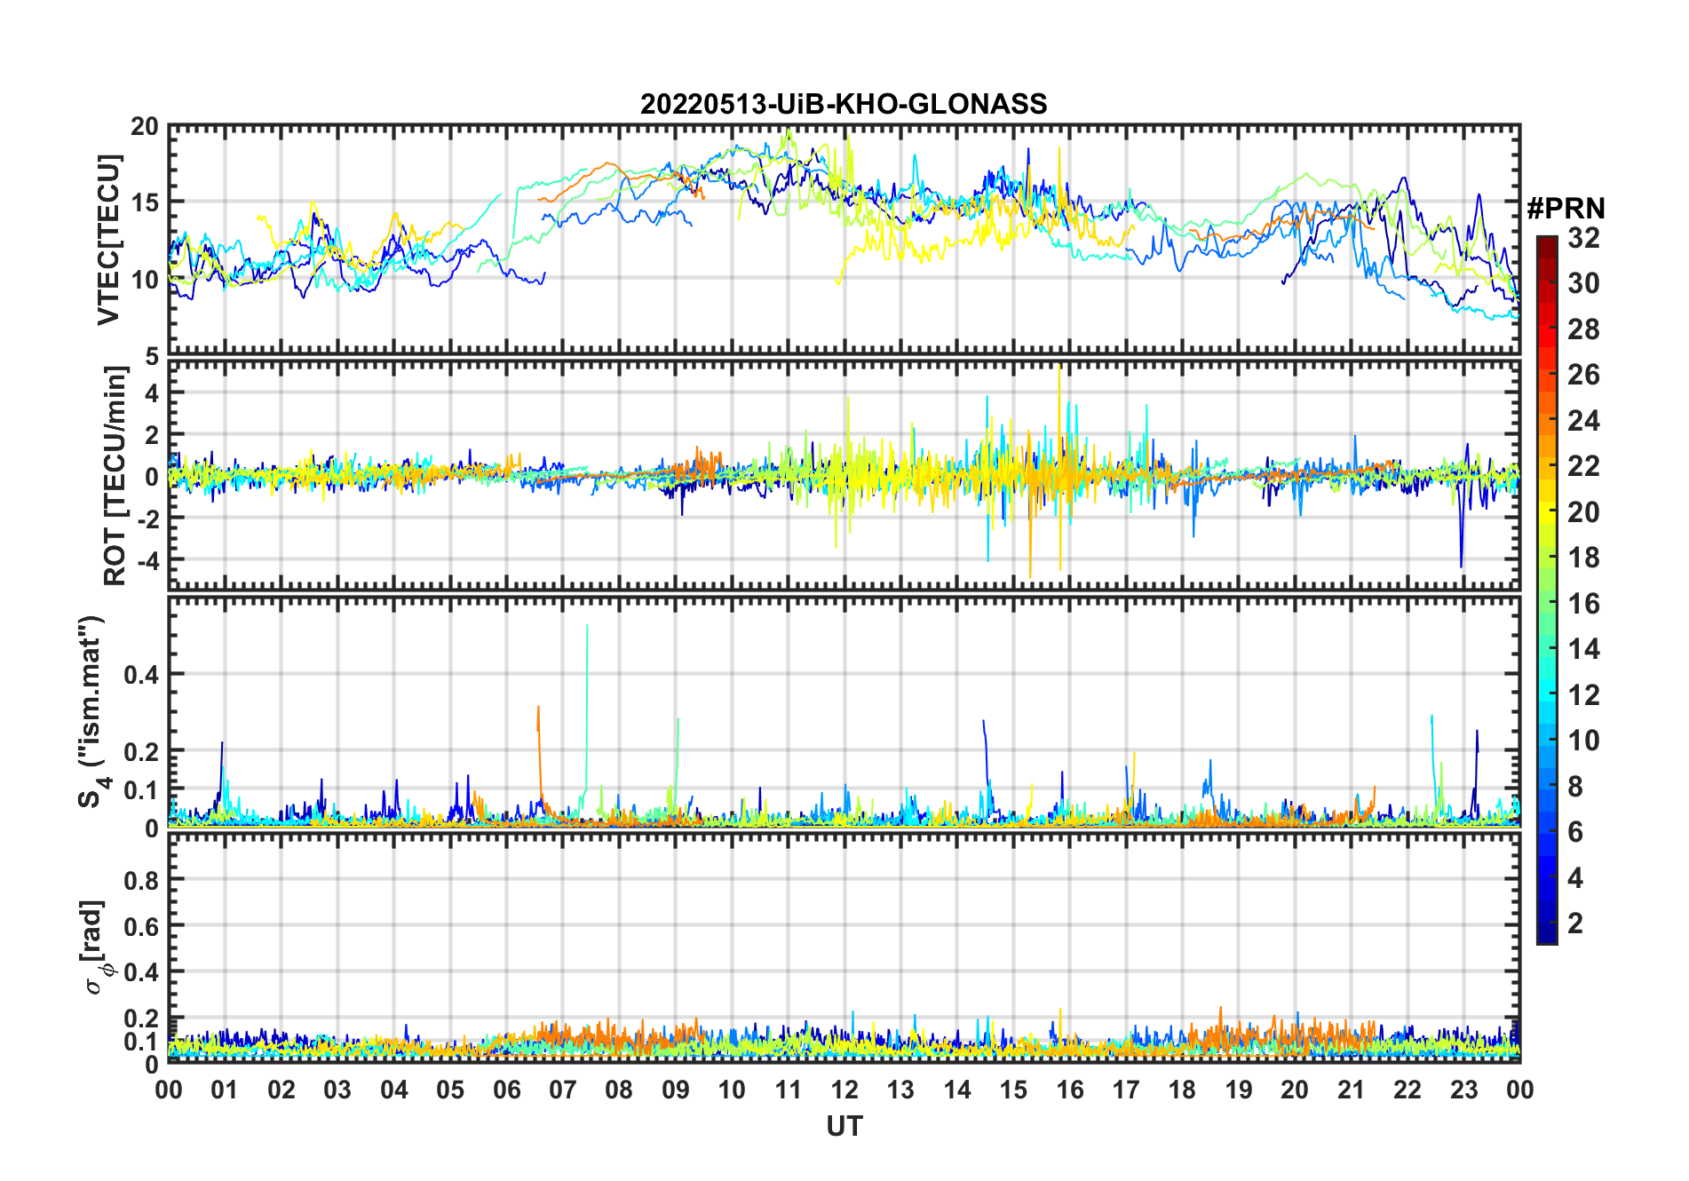The width and height of the screenshot is (1689, 1181).
Task: Click colorbar tick label "12"
Action: 1583,695
